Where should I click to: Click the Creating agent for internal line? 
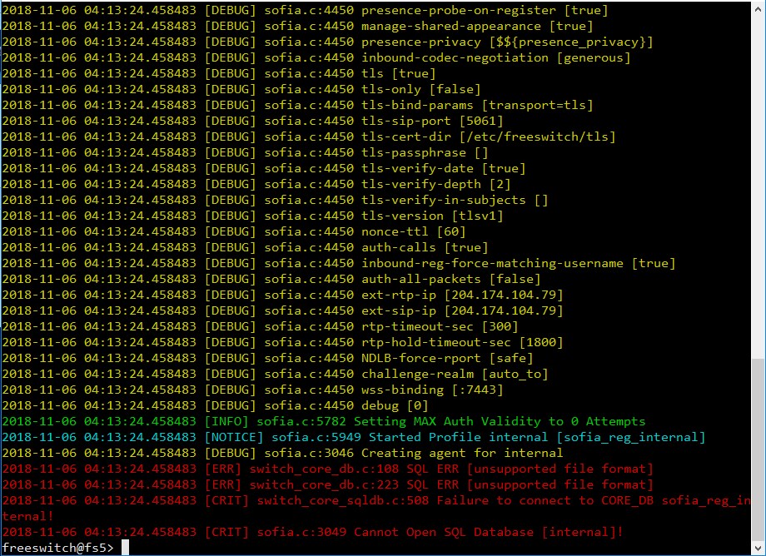(333, 452)
